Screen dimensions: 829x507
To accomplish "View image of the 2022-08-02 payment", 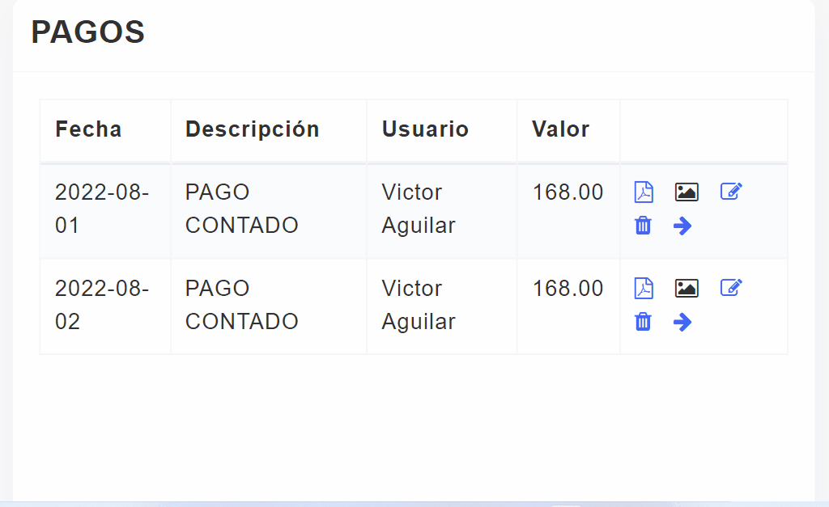I will point(687,289).
